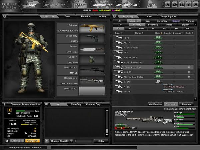Click the chat speaker icon near Channel Chat
The image size is (200, 150).
[x=47, y=141]
